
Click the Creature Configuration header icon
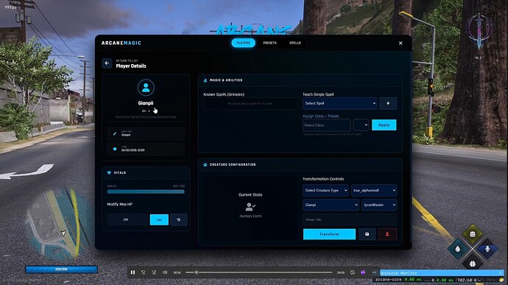[205, 165]
